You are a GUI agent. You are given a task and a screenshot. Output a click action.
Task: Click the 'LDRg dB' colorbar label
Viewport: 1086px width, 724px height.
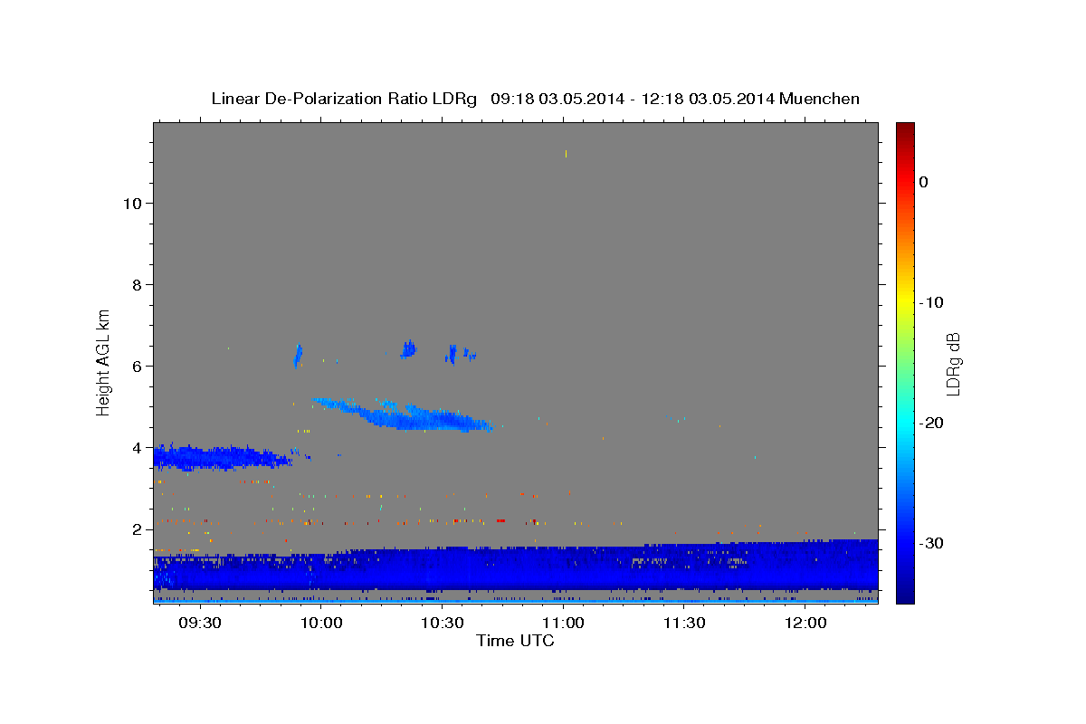(953, 363)
